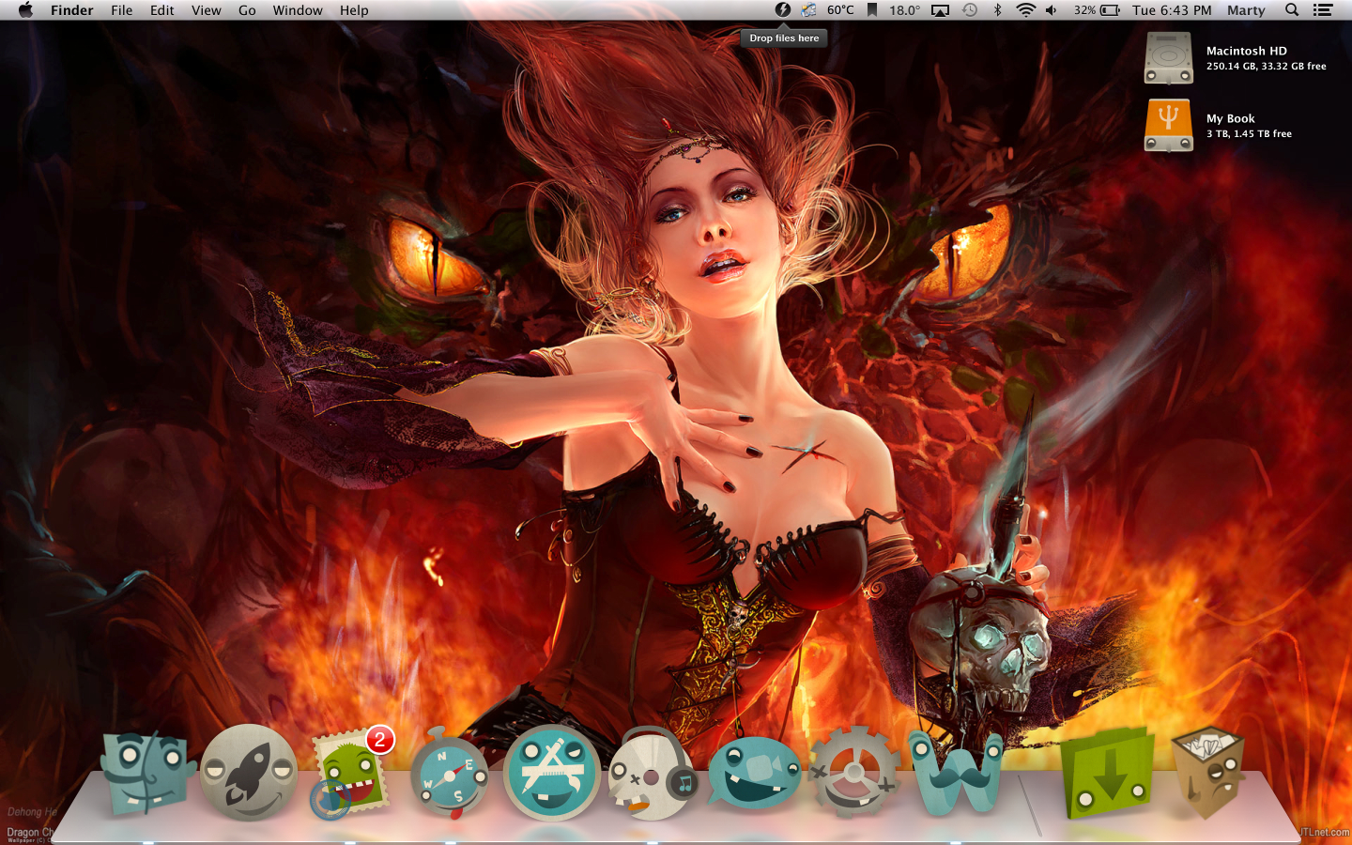1352x845 pixels.
Task: Open Finder from the dock
Action: pos(147,773)
